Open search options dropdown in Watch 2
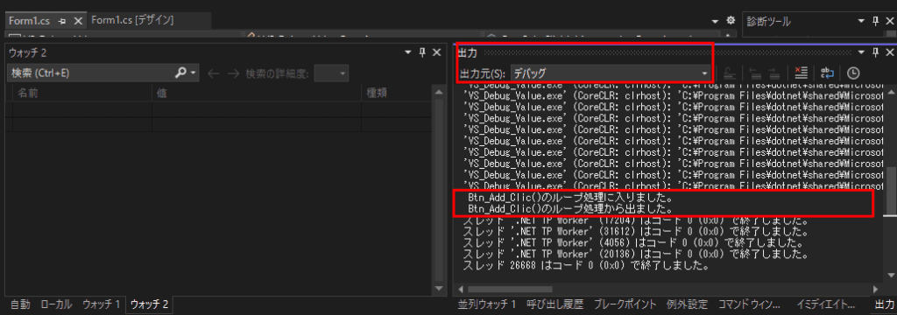The width and height of the screenshot is (897, 315). click(x=194, y=73)
